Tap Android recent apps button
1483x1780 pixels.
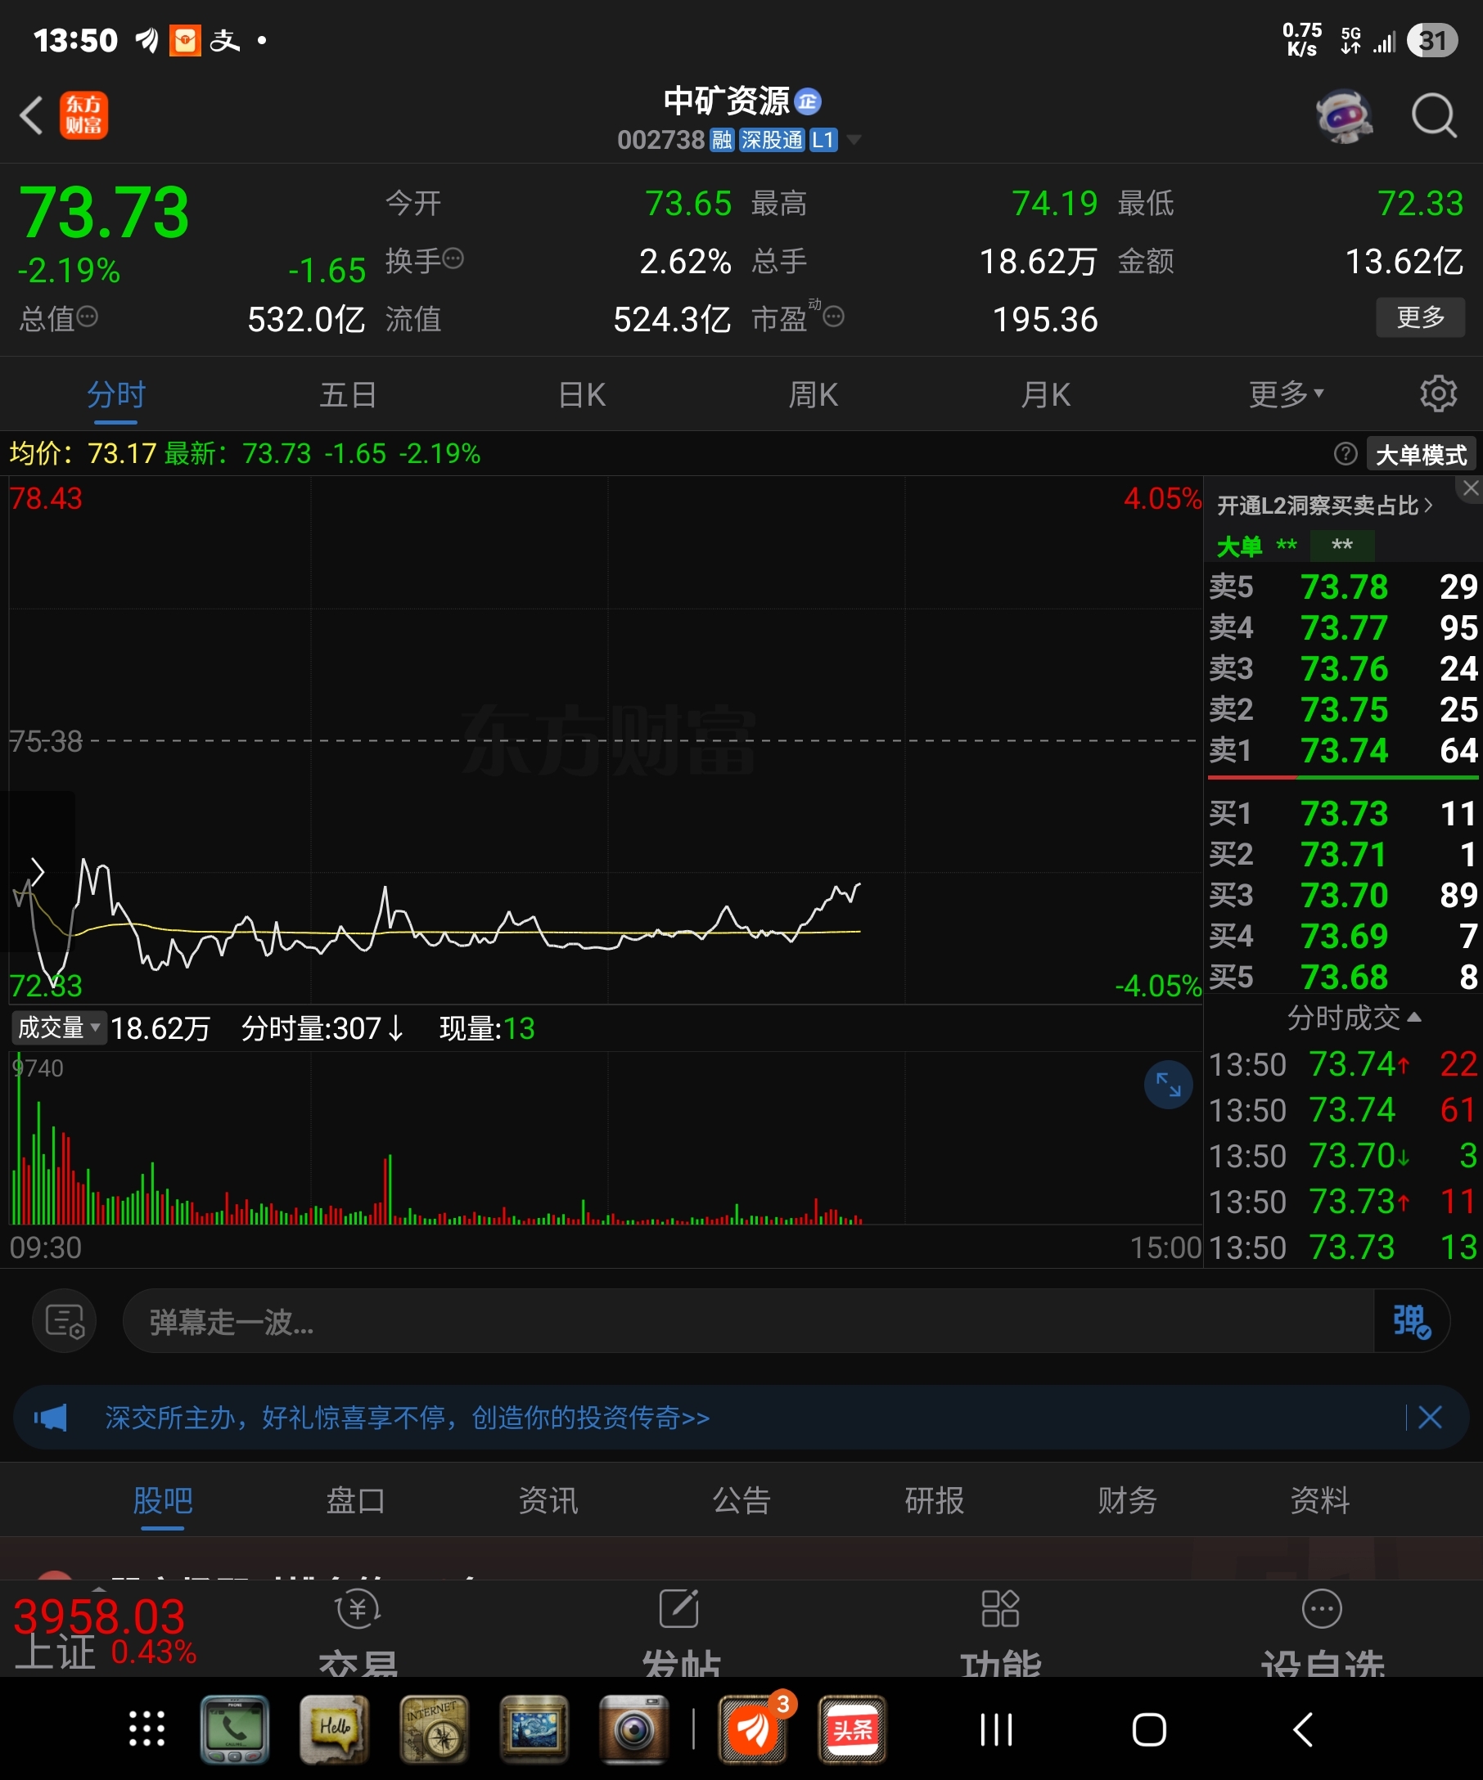pyautogui.click(x=996, y=1729)
